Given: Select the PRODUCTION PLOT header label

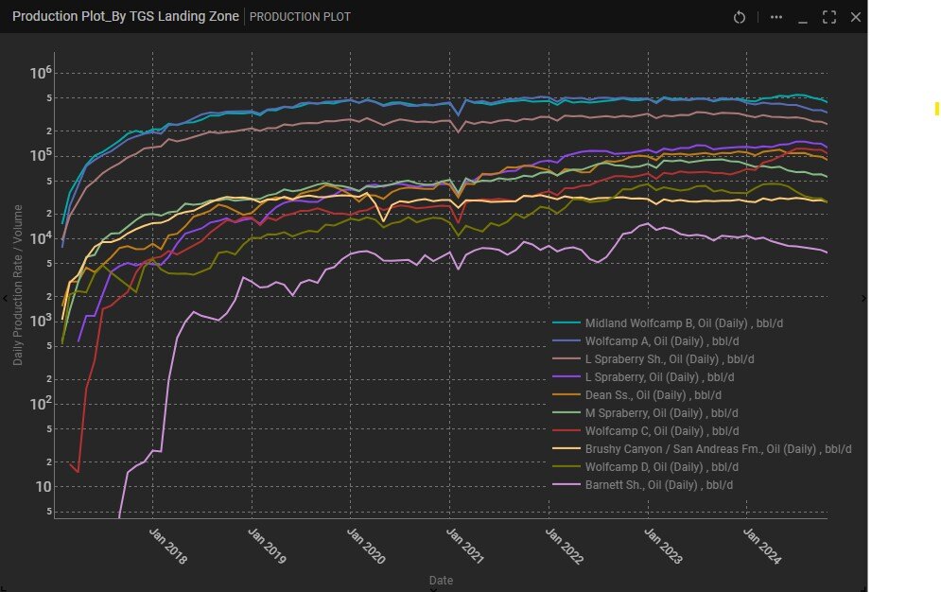Looking at the screenshot, I should point(300,17).
